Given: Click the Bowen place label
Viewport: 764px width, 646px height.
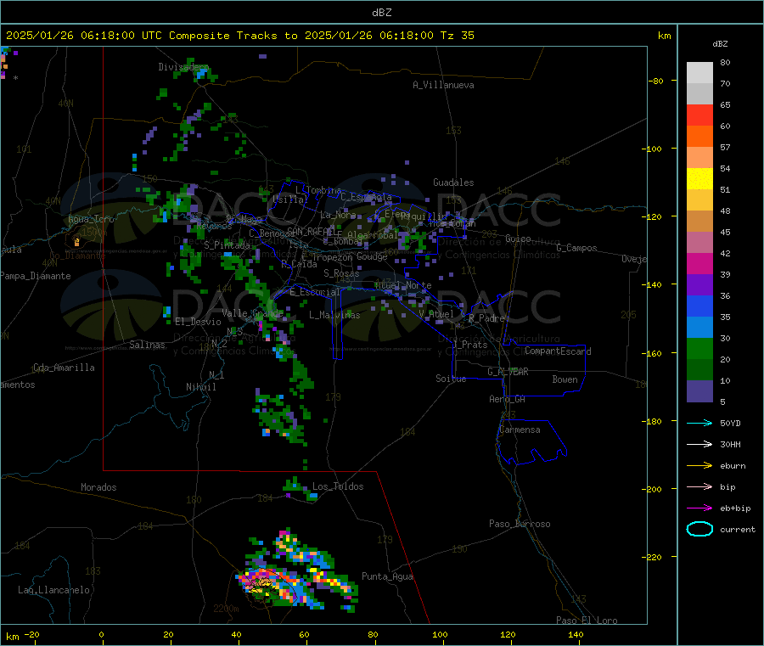Looking at the screenshot, I should [565, 379].
